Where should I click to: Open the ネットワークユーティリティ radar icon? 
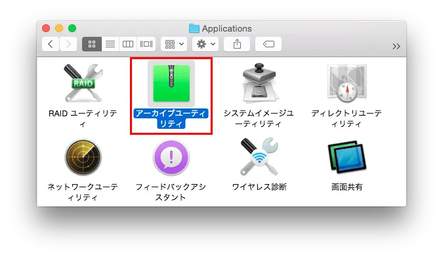[x=83, y=157]
